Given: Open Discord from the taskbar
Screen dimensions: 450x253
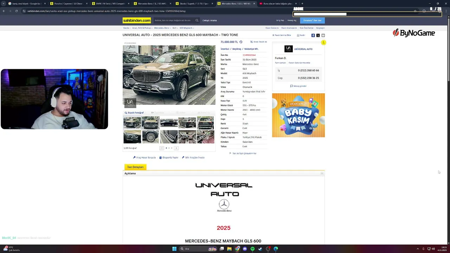Looking at the screenshot, I should click(245, 249).
